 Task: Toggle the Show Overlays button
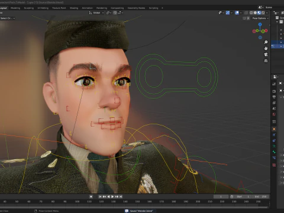pos(237,12)
